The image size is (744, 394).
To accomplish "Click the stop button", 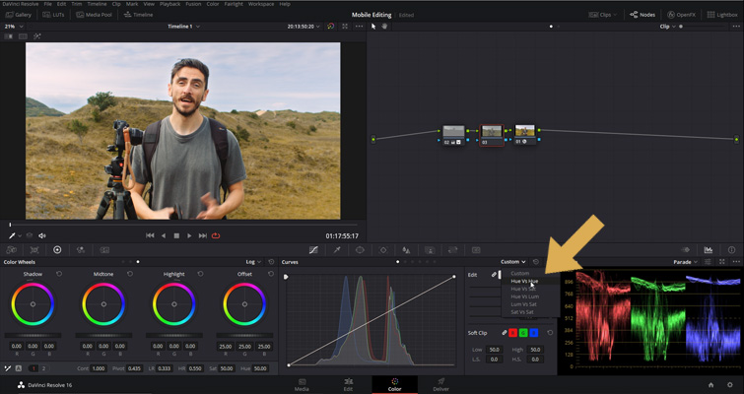I will [176, 235].
